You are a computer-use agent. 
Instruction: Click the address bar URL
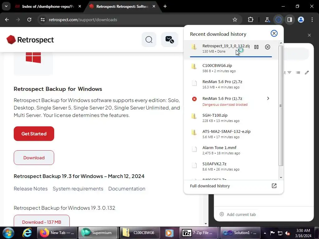(83, 20)
